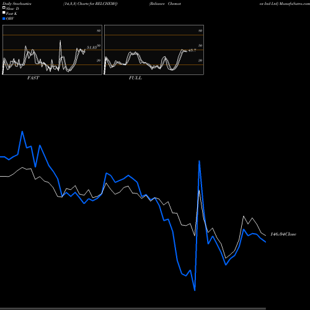Click the 20 level label in FAST chart
310x310 pixels.
[x=99, y=60]
